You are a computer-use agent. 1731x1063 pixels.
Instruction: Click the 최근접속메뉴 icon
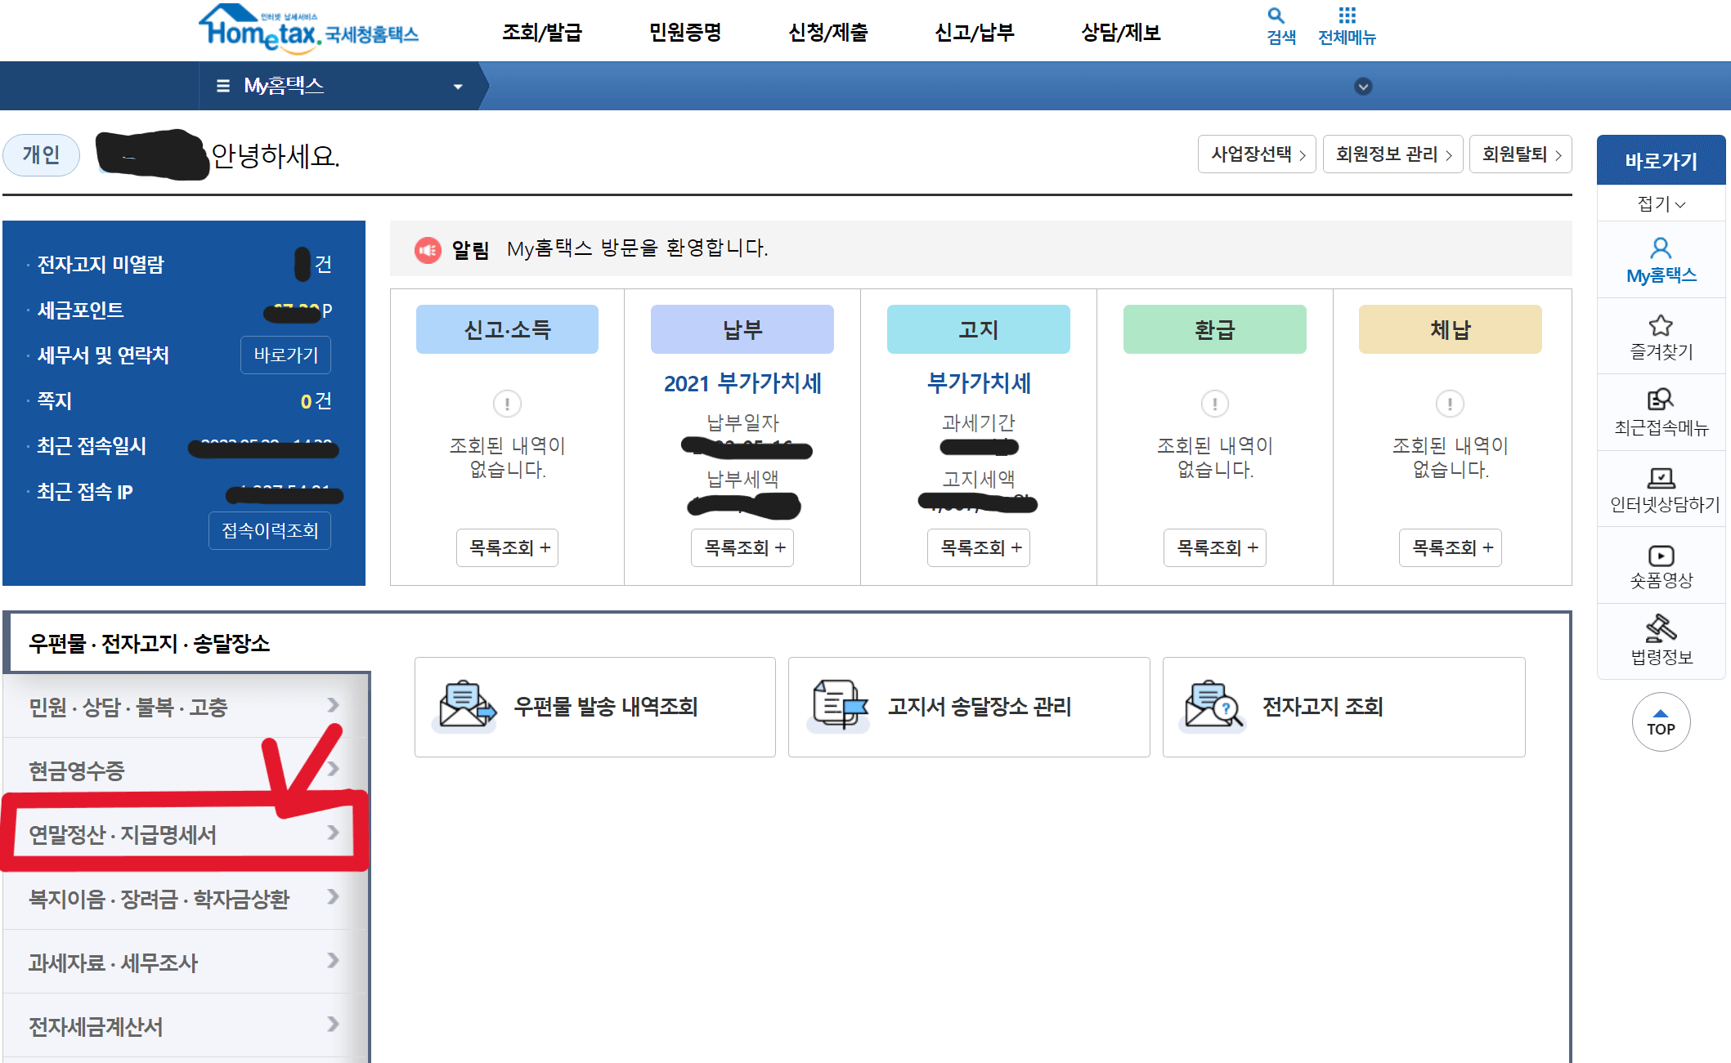(1661, 400)
